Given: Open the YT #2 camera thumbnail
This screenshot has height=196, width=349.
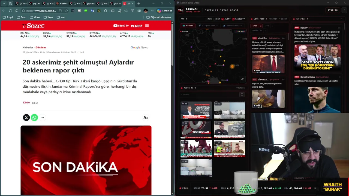Looking at the screenshot, I should tap(229, 110).
